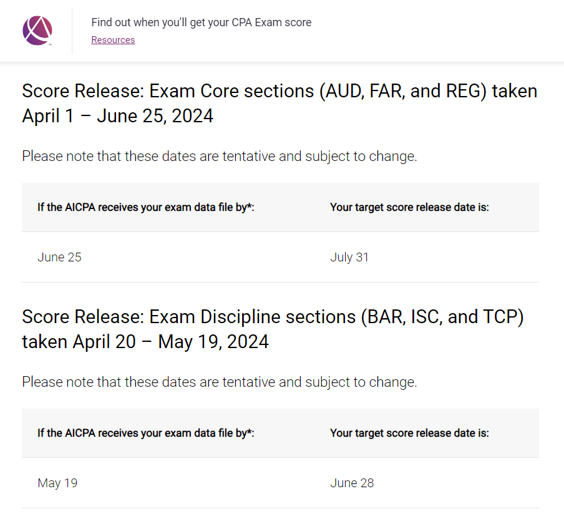The height and width of the screenshot is (524, 564).
Task: Select the June 28 release date cell
Action: tap(352, 483)
